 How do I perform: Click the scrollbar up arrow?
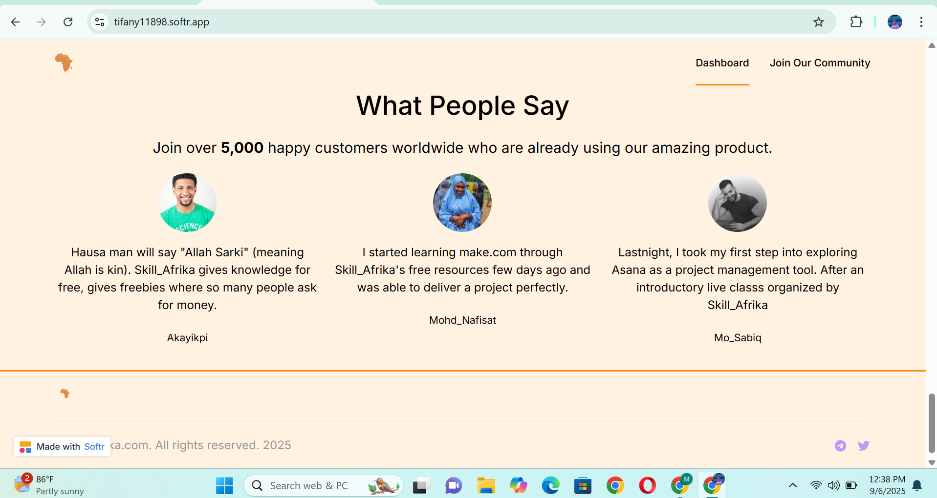932,45
